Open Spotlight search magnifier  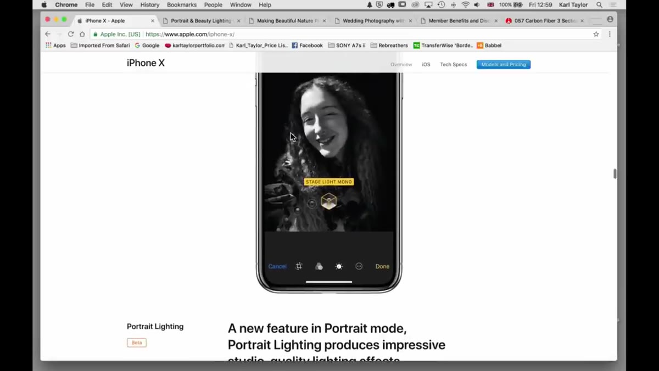pos(599,5)
